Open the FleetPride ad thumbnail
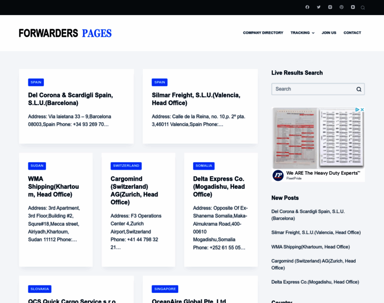Viewport: 384px width, 303px height. (318, 138)
